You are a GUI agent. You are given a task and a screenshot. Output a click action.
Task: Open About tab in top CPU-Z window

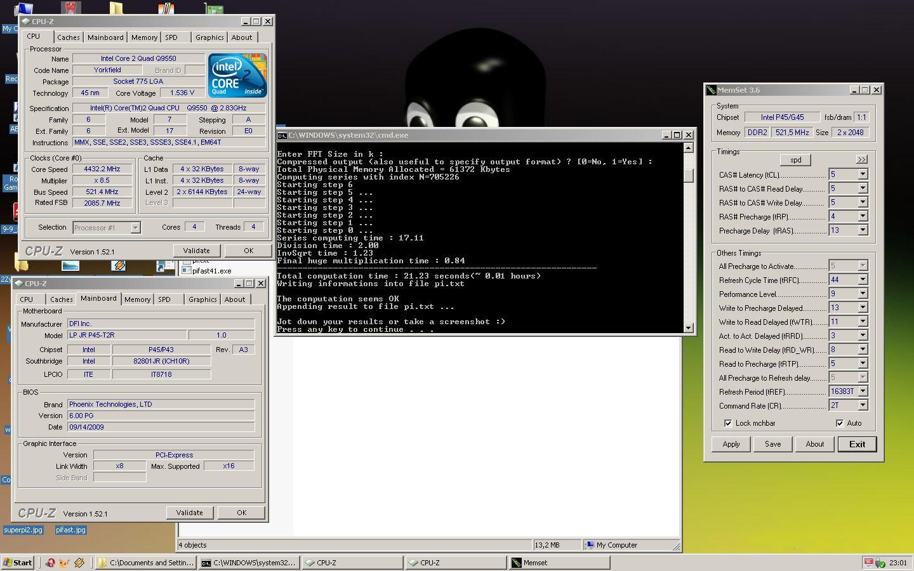tap(242, 37)
